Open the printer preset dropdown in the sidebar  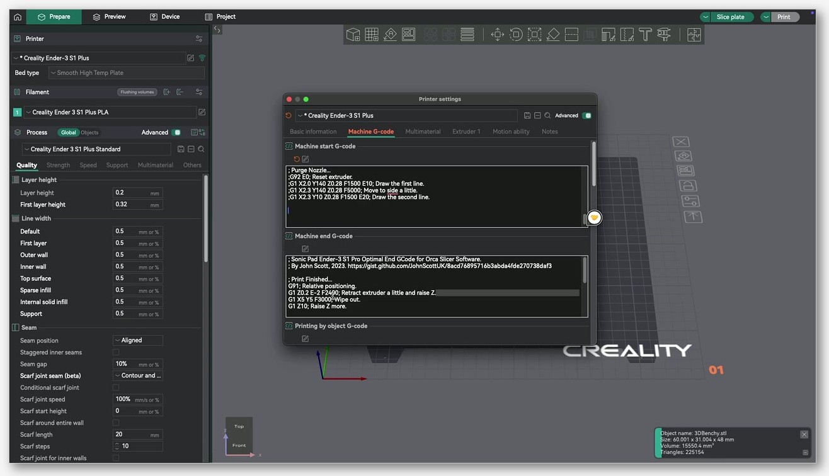[98, 58]
